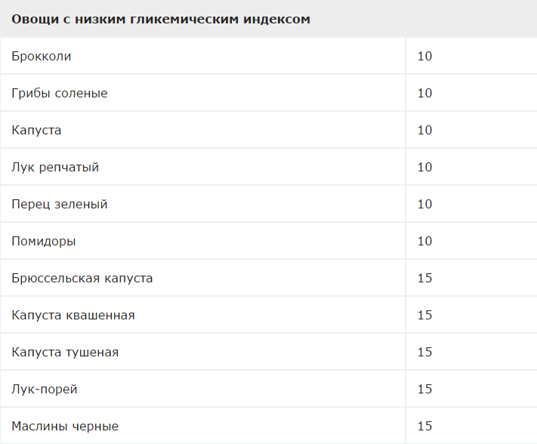Screen dimensions: 537x444
Task: Select the index value for Лук-порей
Action: tap(424, 389)
